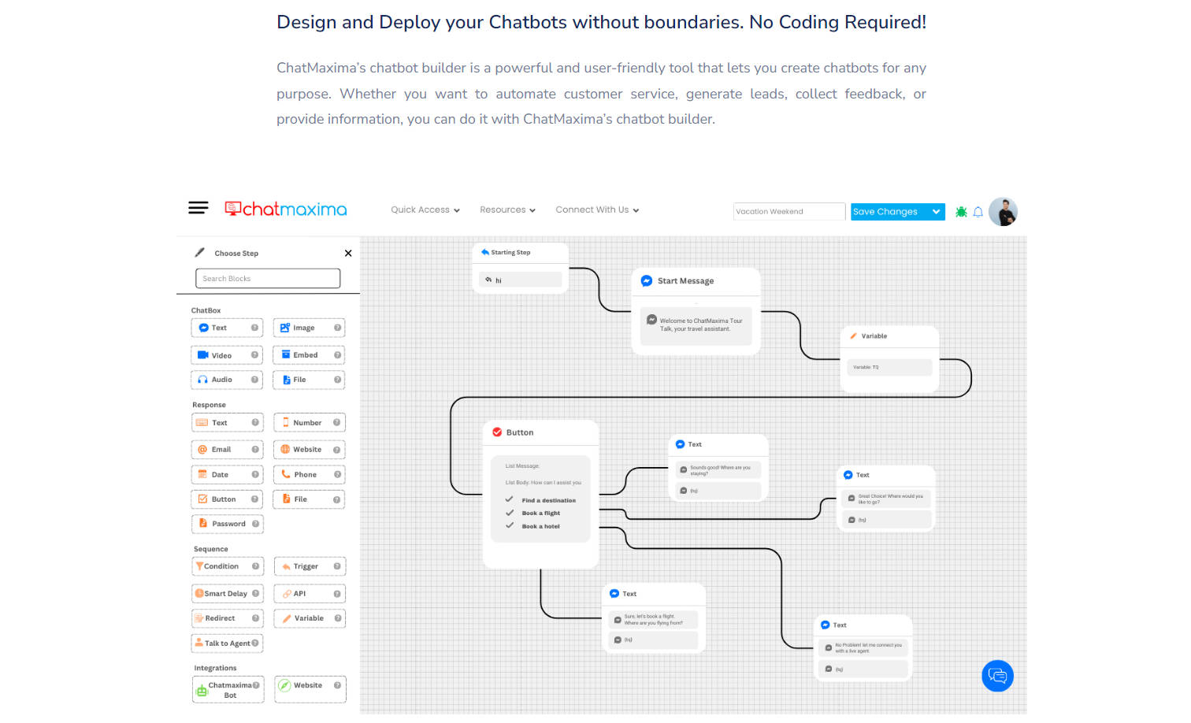Add a Smart Delay block
Viewport: 1191px width, 723px height.
[x=228, y=594]
